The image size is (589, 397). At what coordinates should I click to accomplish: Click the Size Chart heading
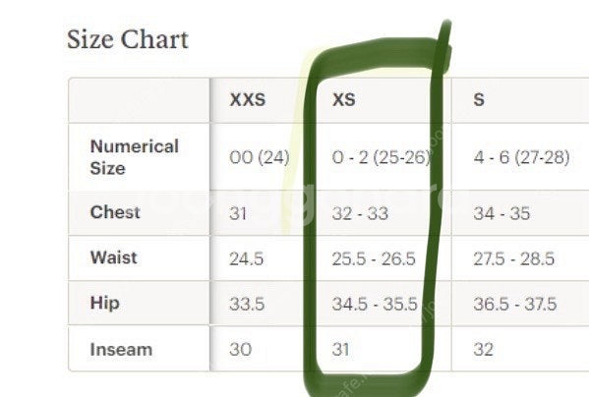[x=128, y=39]
